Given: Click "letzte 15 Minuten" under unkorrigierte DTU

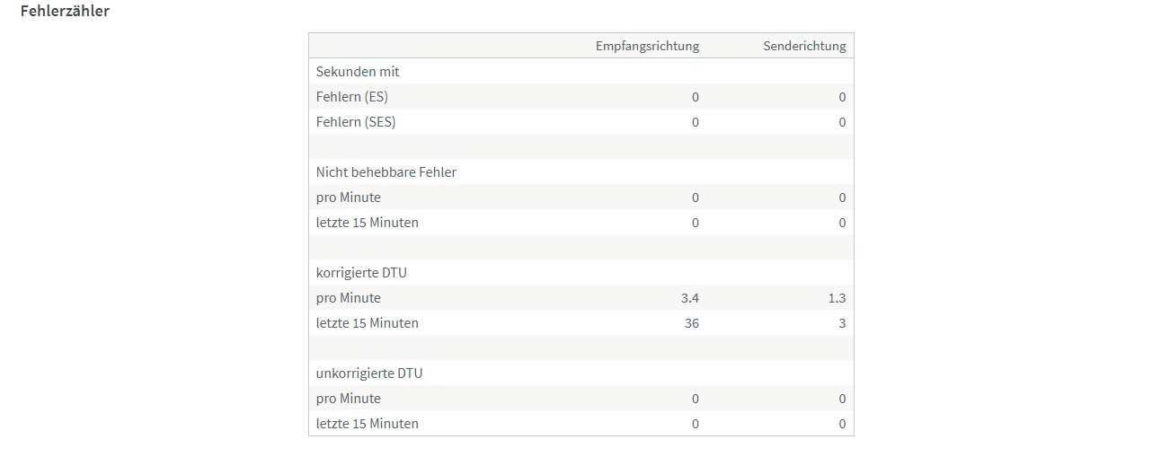Looking at the screenshot, I should pyautogui.click(x=368, y=423).
